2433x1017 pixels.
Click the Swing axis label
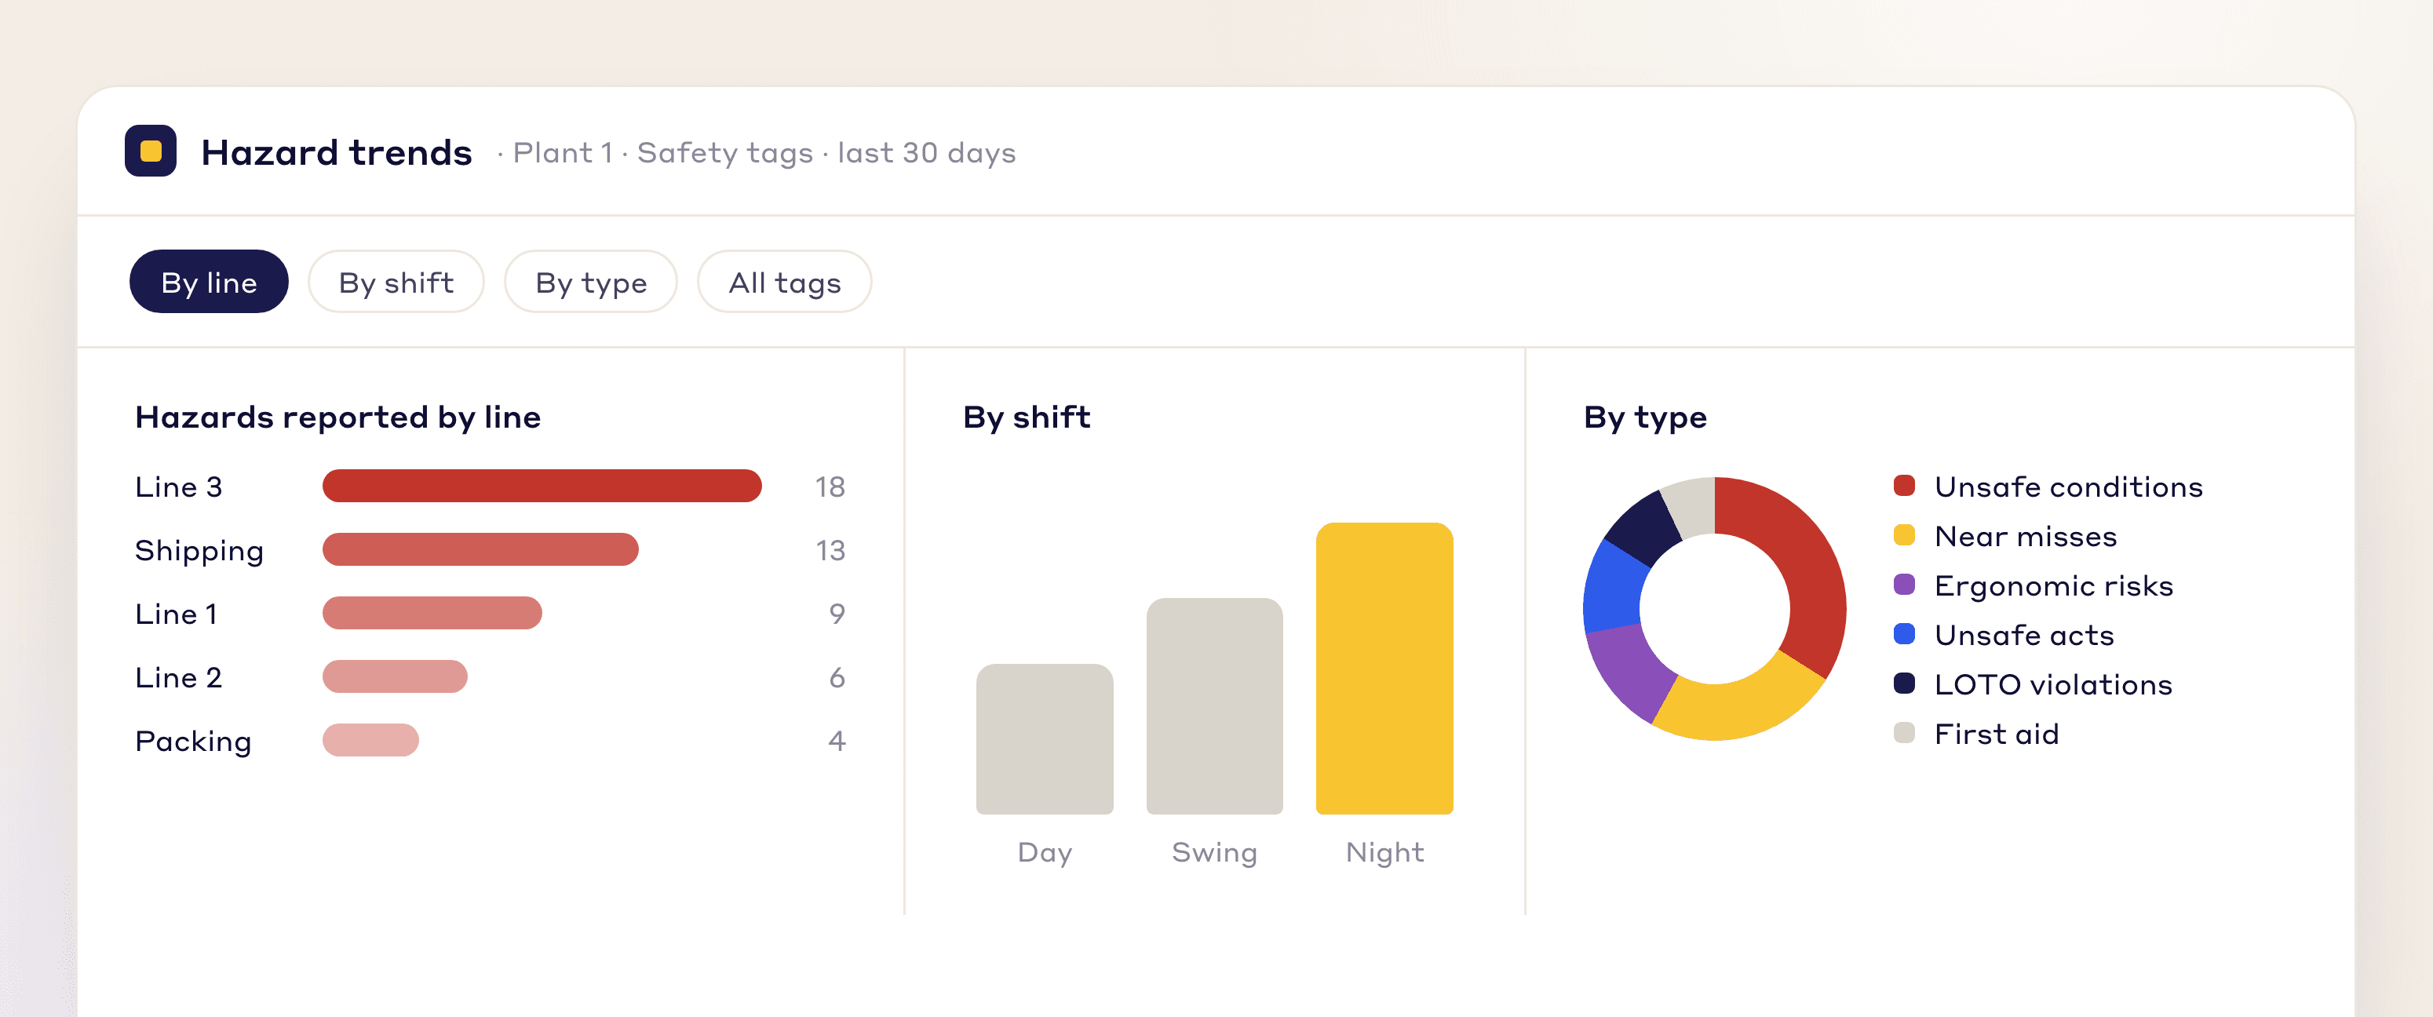1215,853
